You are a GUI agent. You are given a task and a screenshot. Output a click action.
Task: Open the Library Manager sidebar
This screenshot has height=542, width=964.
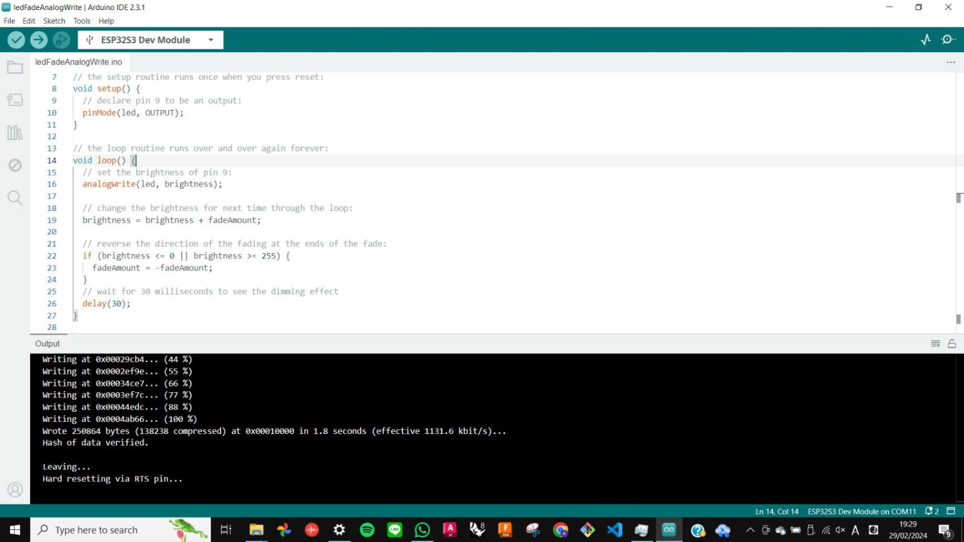pyautogui.click(x=15, y=132)
